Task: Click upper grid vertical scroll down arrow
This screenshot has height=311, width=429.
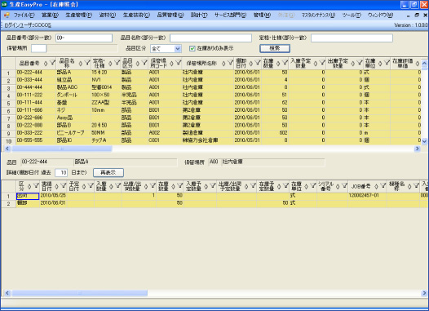Action: pyautogui.click(x=424, y=141)
